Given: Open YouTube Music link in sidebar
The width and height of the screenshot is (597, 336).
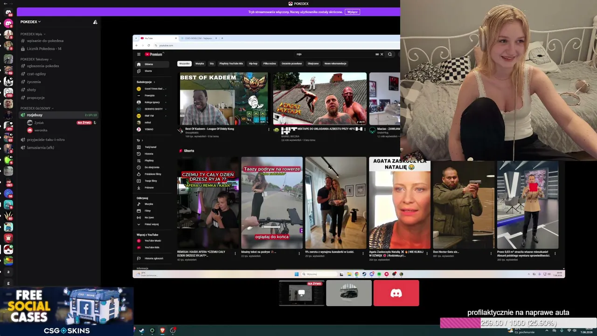Looking at the screenshot, I should point(153,241).
